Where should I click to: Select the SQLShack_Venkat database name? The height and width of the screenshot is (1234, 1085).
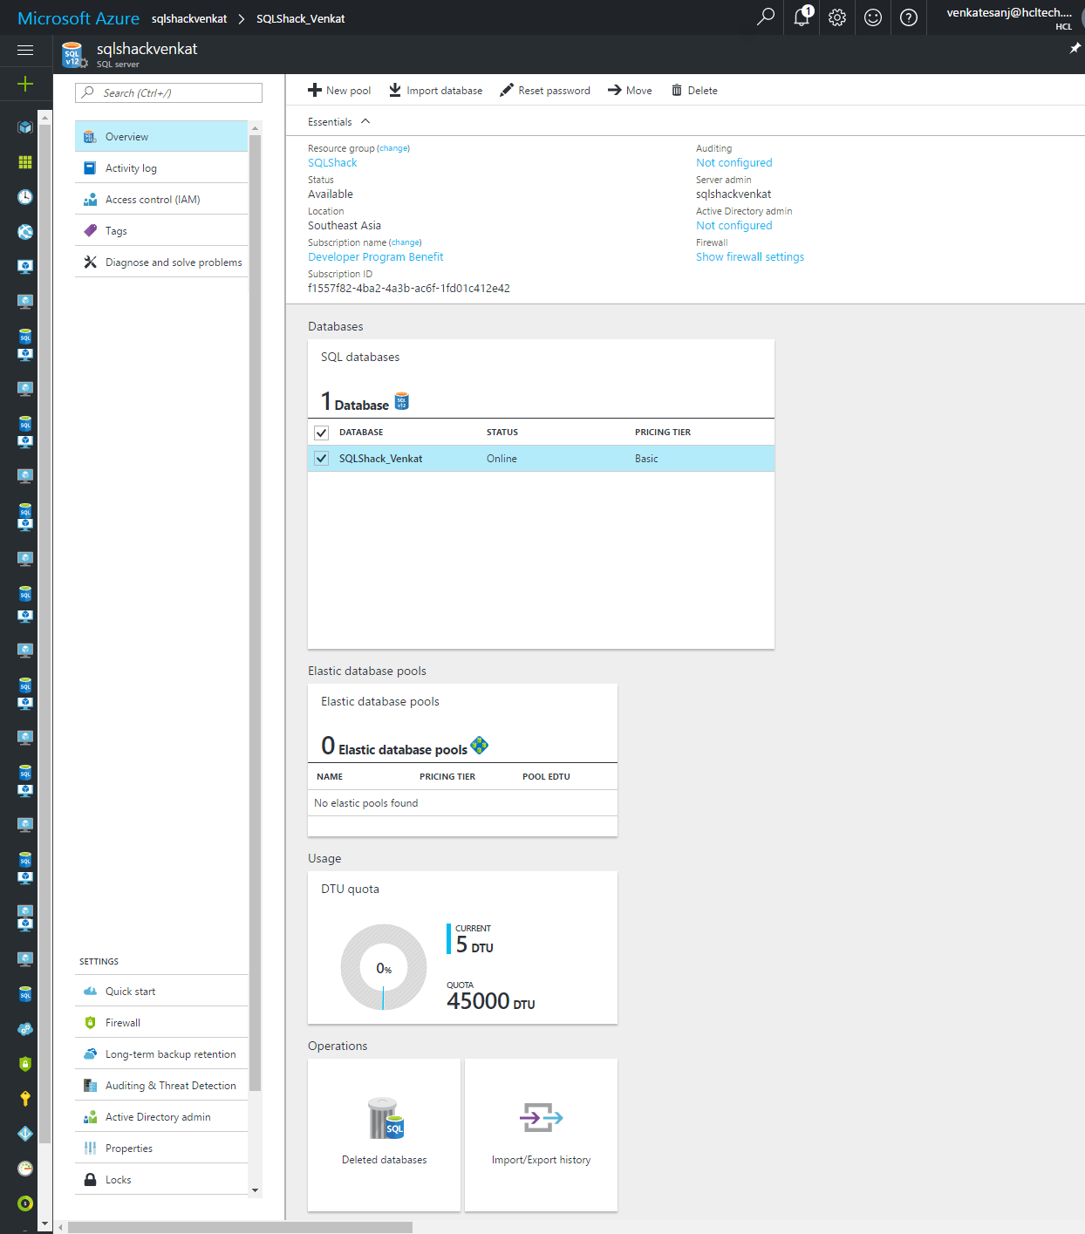pyautogui.click(x=380, y=459)
